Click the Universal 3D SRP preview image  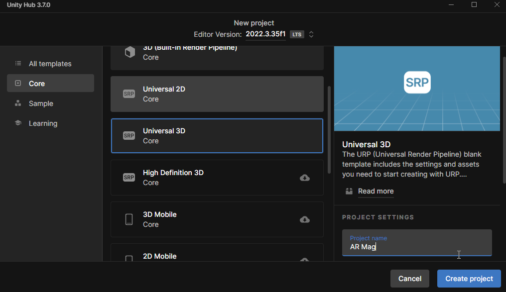pyautogui.click(x=417, y=88)
